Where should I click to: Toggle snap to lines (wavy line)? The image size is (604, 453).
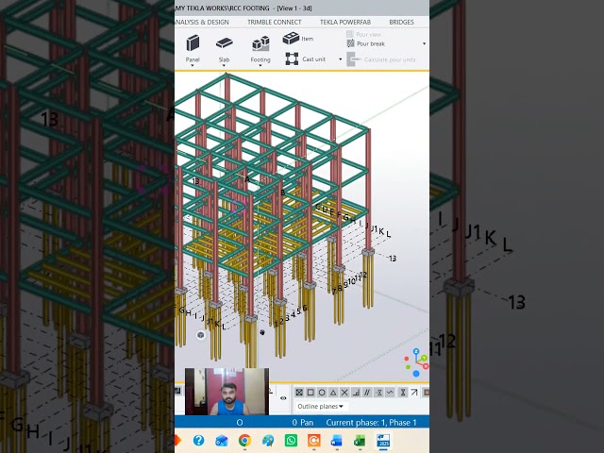390,393
